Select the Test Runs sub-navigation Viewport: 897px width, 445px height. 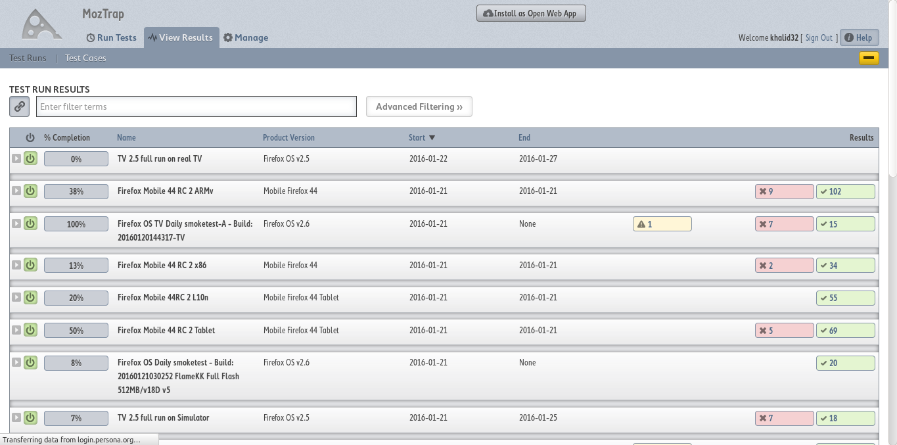[x=28, y=58]
